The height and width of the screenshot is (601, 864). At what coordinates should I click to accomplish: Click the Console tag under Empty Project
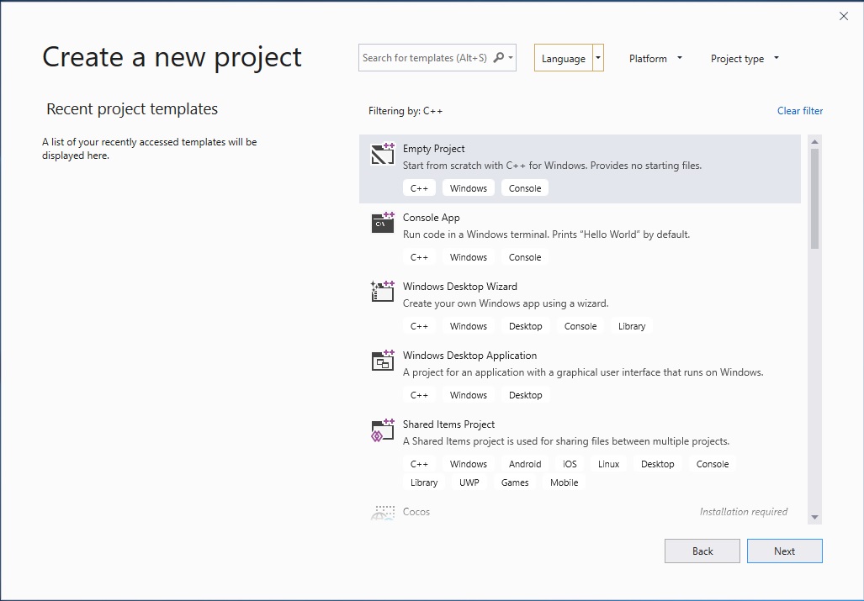(525, 188)
